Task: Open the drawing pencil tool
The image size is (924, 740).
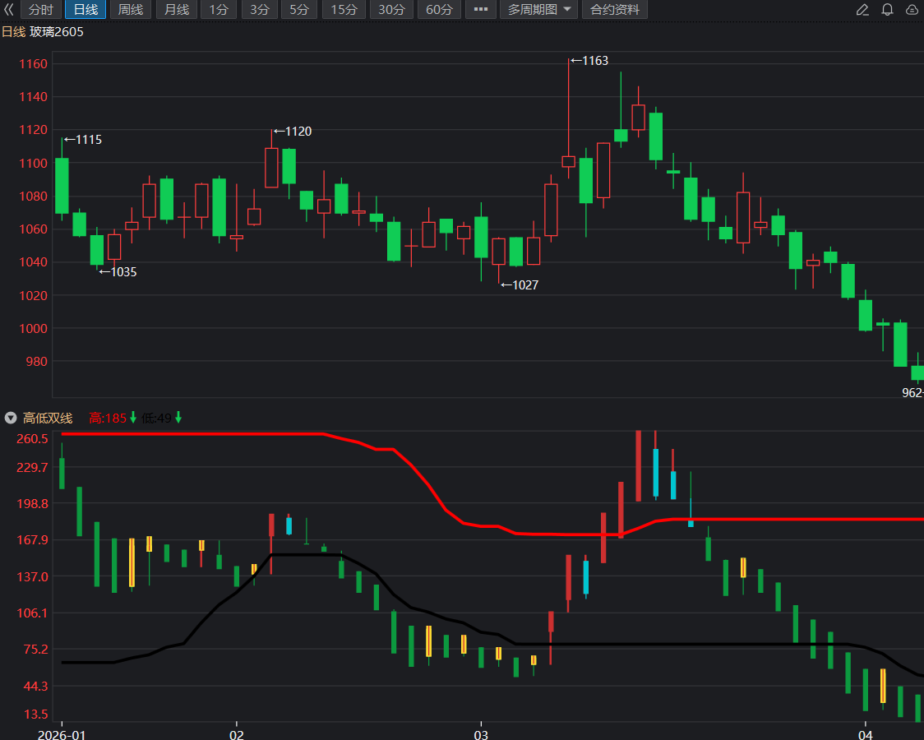Action: [x=862, y=9]
